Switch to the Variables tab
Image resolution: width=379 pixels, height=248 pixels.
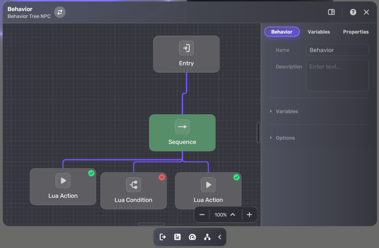(x=319, y=32)
